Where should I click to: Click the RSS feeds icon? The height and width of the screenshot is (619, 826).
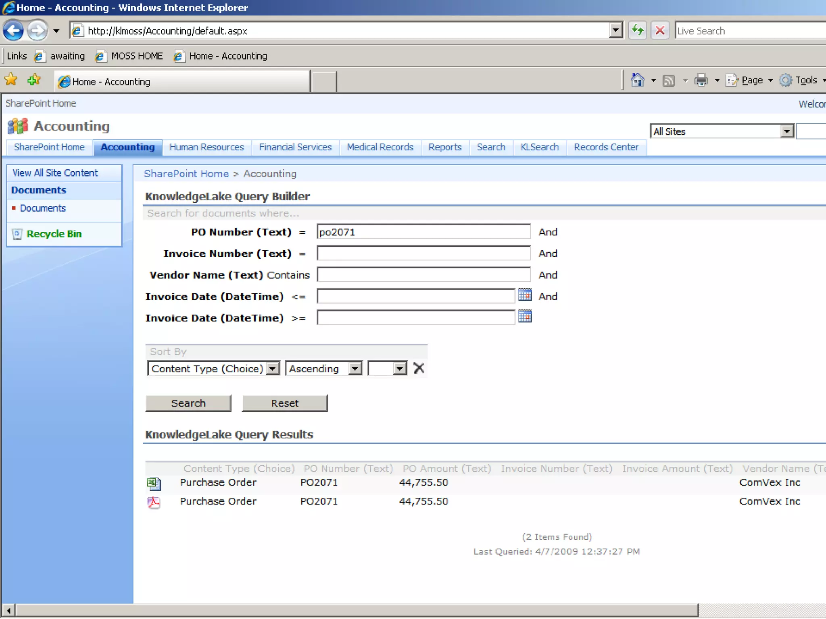point(669,81)
